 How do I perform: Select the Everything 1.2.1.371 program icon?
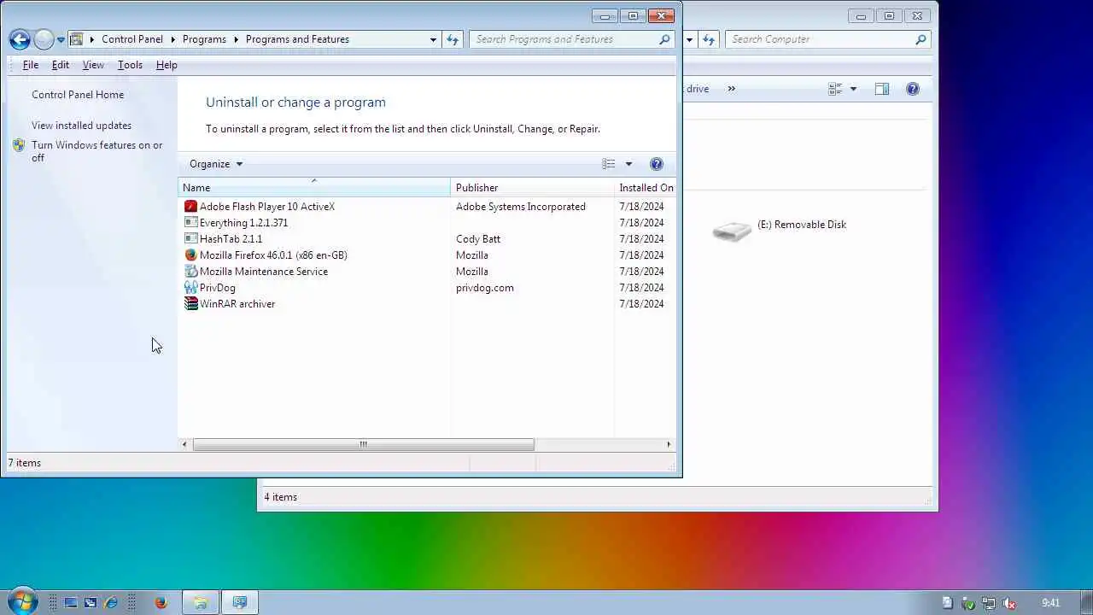point(190,223)
